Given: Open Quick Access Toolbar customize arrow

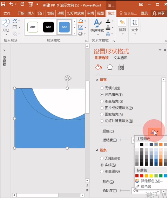Looking at the screenshot, I should tap(38, 5).
